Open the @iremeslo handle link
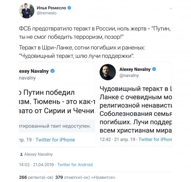The width and height of the screenshot is (191, 182). point(46,13)
